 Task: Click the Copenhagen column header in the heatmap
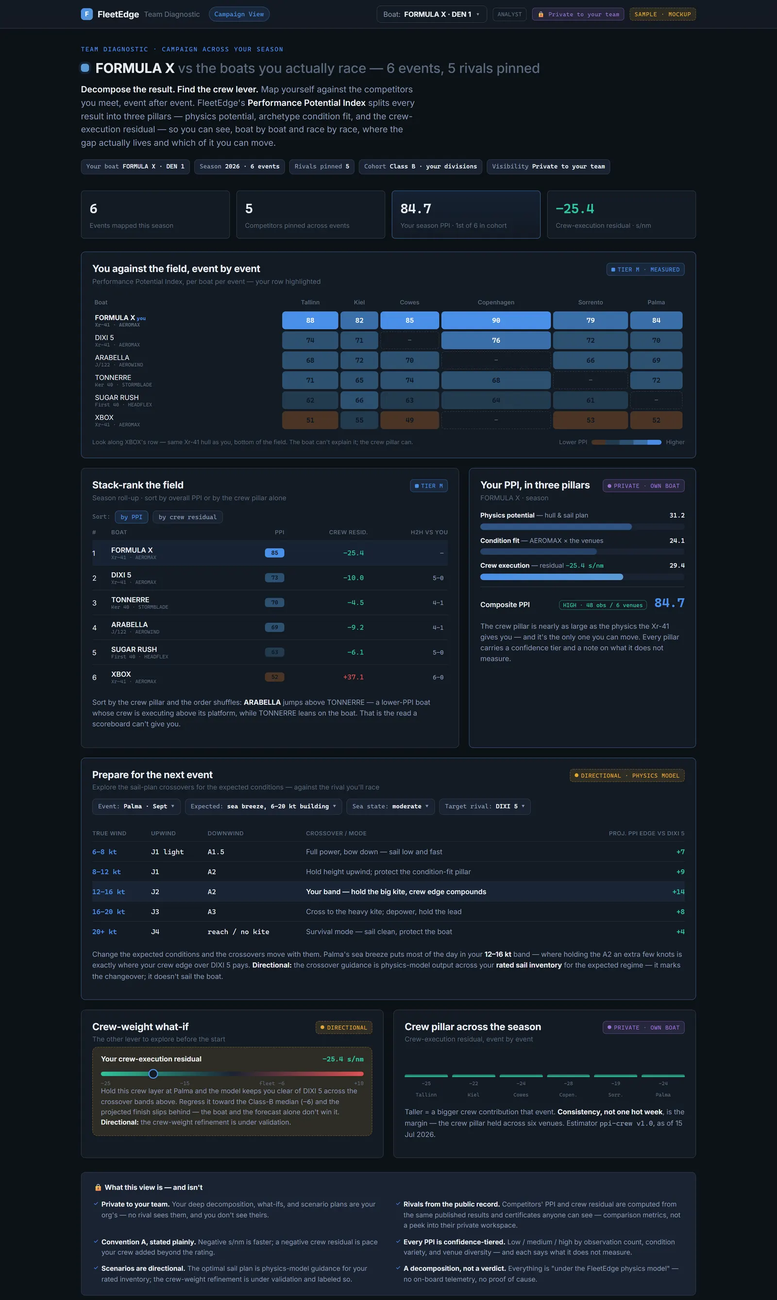[496, 303]
